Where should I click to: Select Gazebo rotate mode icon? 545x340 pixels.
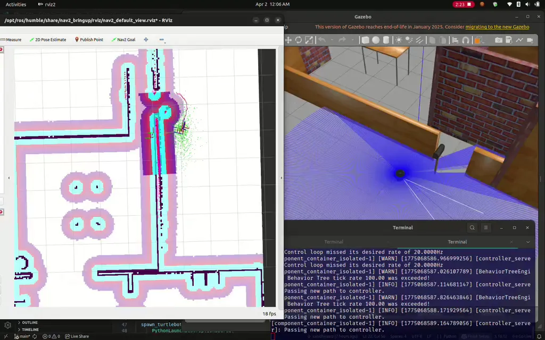(299, 40)
